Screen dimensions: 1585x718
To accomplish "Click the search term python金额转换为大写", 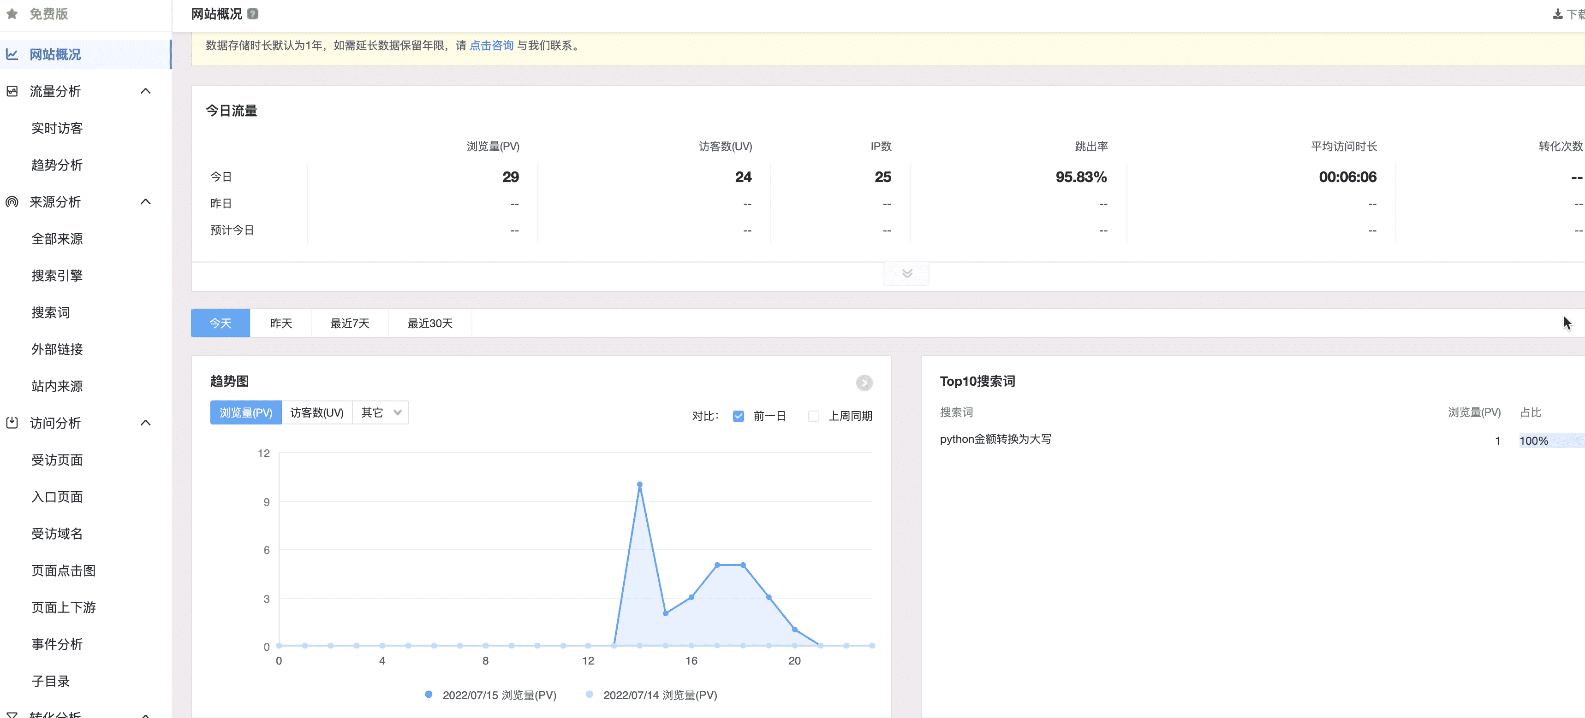I will pos(995,439).
